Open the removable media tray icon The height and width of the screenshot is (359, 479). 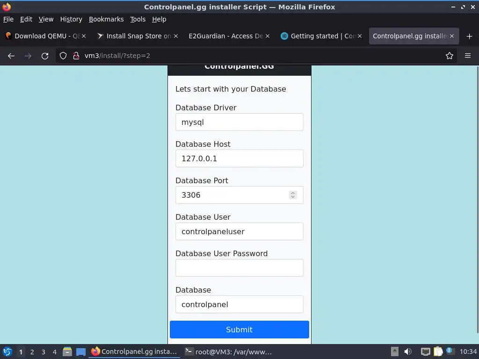[395, 352]
